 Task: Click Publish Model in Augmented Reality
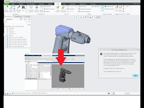point(109,7)
